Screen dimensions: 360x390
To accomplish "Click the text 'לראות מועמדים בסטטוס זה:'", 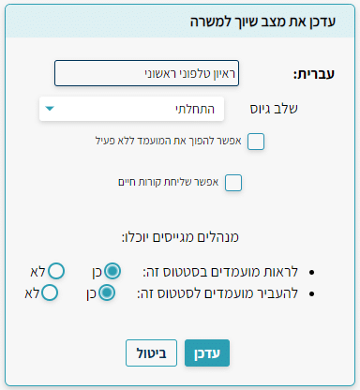I will [x=220, y=272].
